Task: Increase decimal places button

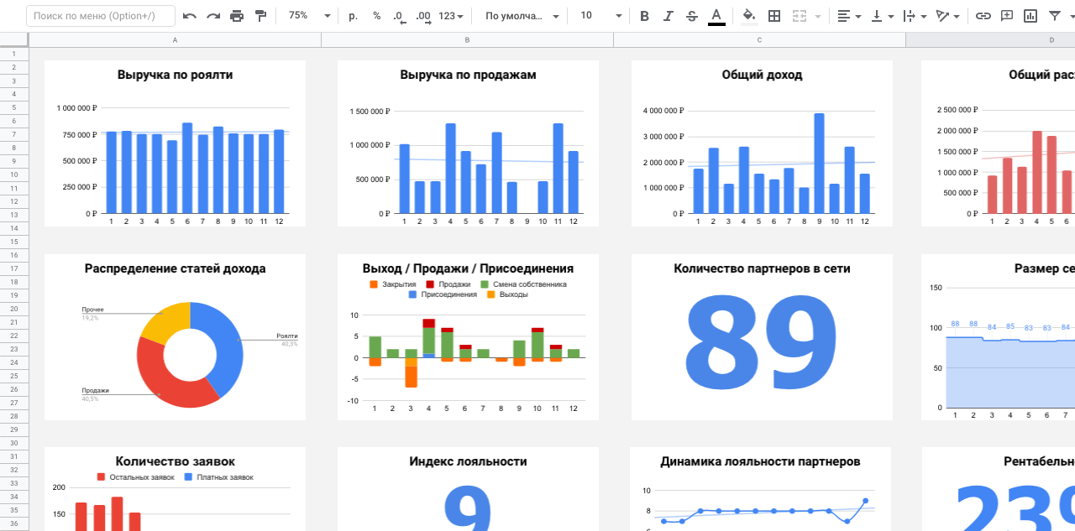Action: click(423, 16)
